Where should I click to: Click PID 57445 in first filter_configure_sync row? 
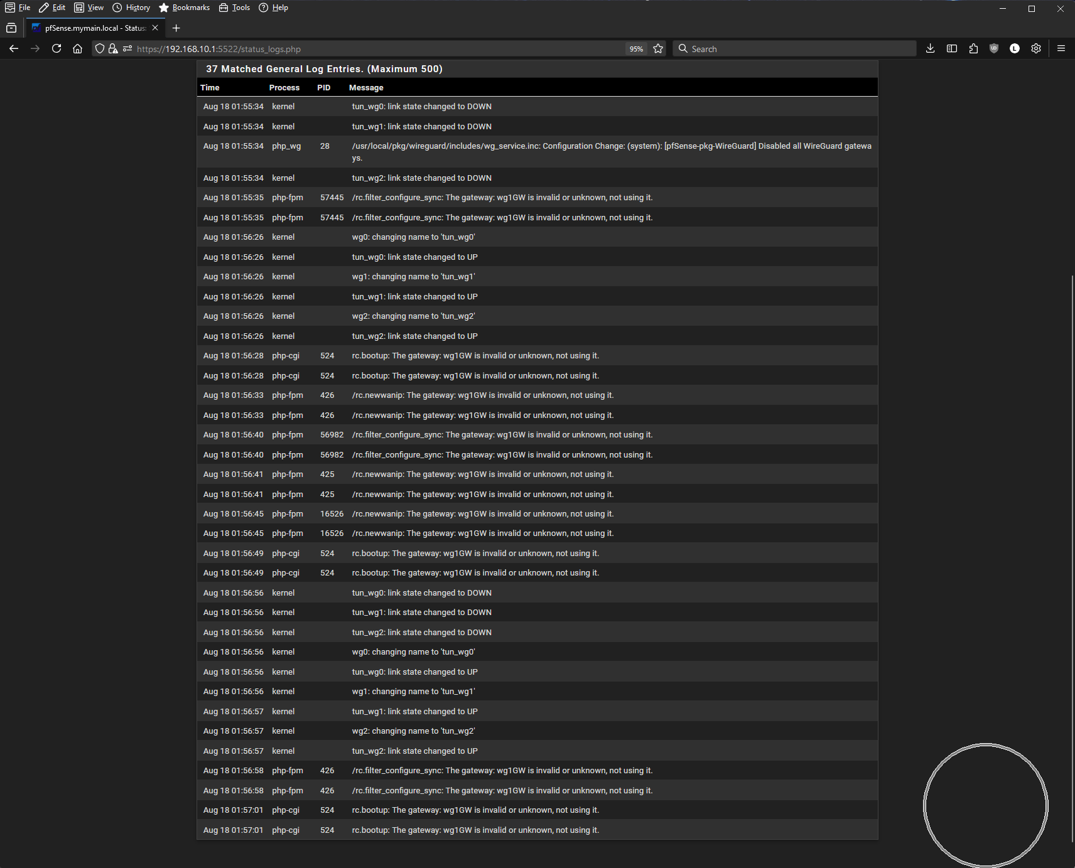[x=332, y=198]
